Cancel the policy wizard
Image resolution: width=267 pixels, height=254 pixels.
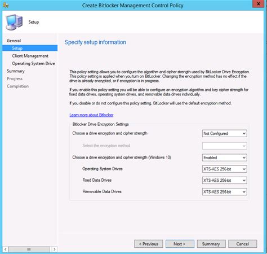coord(242,244)
